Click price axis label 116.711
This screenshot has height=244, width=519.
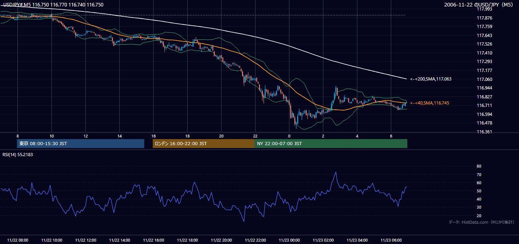point(484,105)
